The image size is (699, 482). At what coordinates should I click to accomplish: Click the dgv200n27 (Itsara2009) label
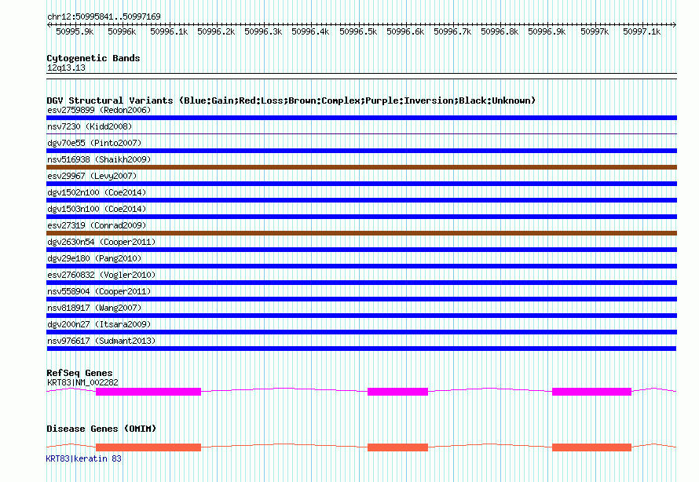tap(99, 324)
